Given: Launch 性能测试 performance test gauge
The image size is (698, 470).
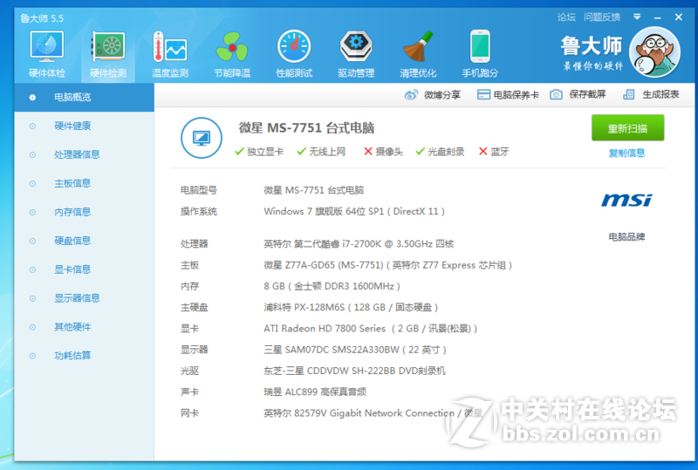Looking at the screenshot, I should (294, 47).
